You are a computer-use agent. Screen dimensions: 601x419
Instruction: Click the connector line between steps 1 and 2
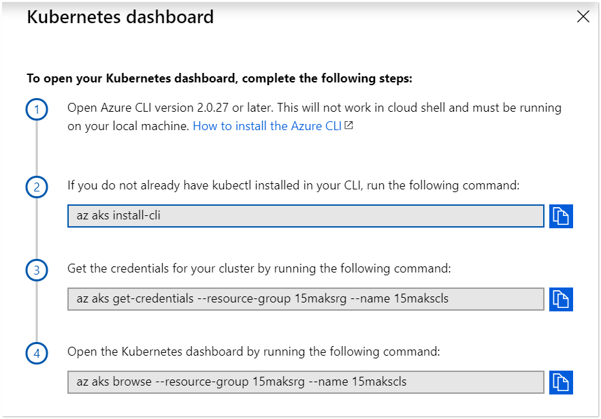(37, 149)
